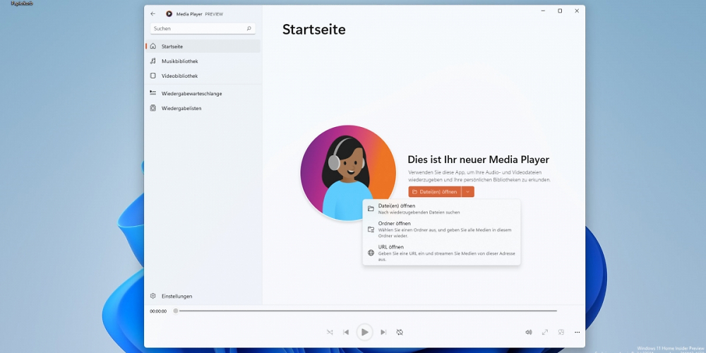Image resolution: width=706 pixels, height=353 pixels.
Task: Click the Wiedergabelisten playlist icon
Action: [x=153, y=108]
